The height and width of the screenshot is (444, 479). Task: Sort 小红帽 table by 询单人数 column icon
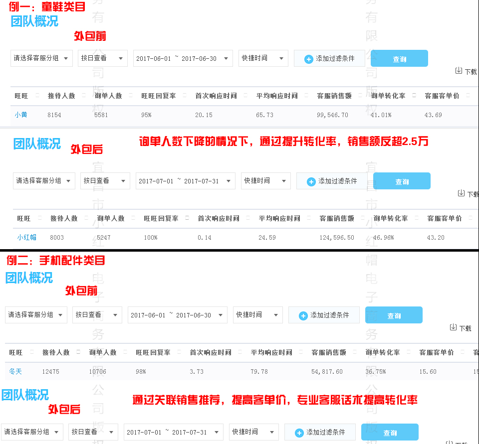pos(133,218)
